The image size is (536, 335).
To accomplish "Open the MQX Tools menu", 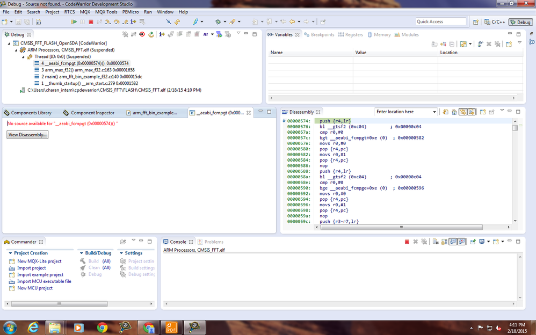I will click(106, 12).
